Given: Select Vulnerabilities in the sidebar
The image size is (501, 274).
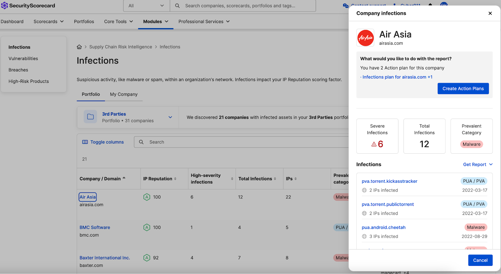Looking at the screenshot, I should 23,58.
